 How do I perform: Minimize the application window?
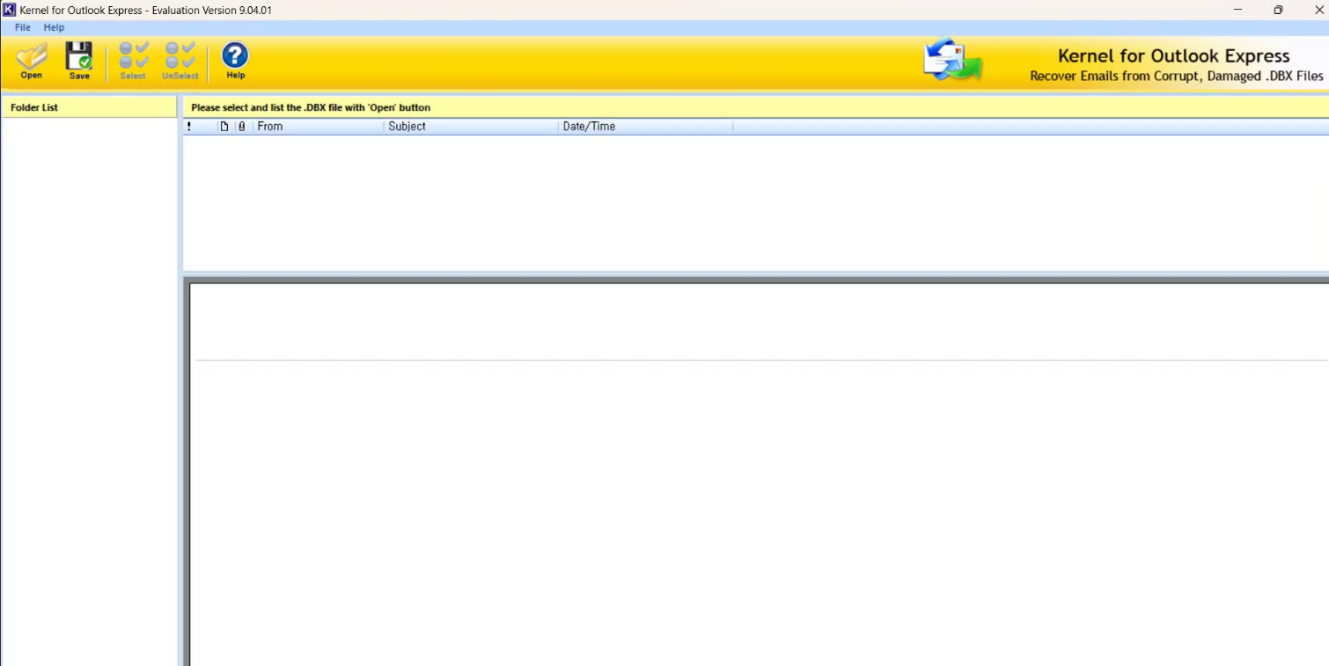1238,10
